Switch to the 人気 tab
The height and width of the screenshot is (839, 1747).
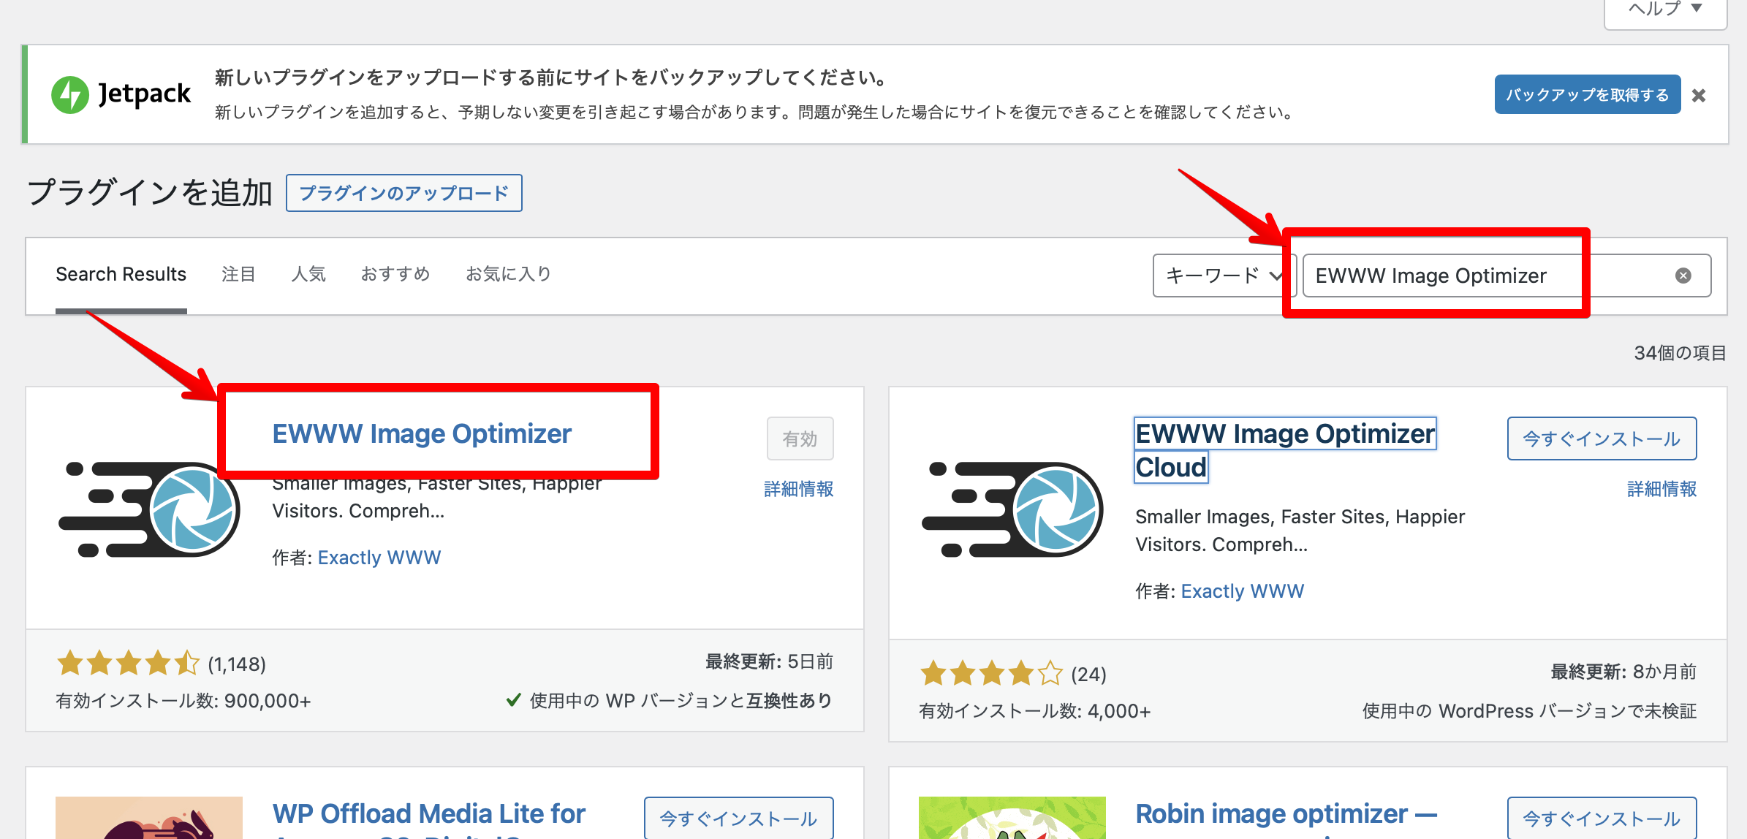(308, 274)
